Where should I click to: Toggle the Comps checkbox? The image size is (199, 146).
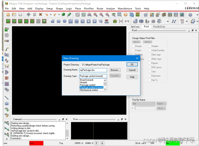[133, 50]
